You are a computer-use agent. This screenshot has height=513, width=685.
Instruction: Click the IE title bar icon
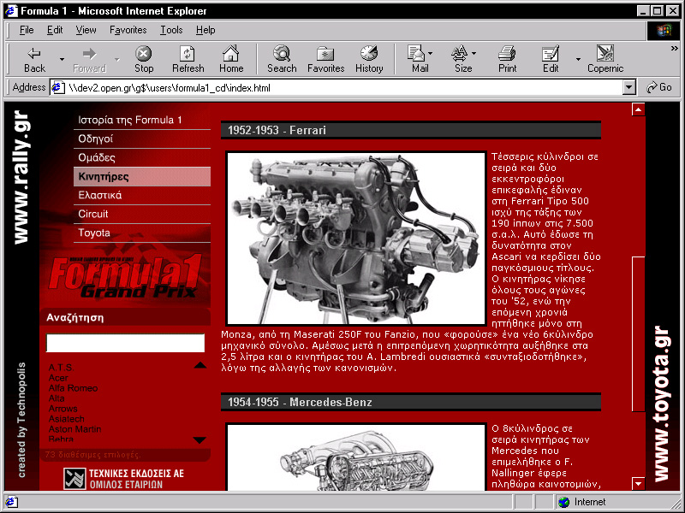tap(11, 10)
